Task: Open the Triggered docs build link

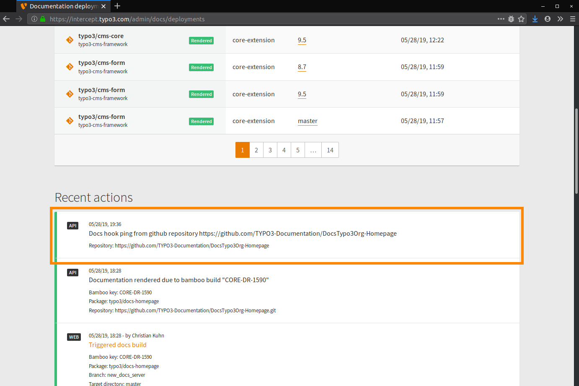Action: pos(118,345)
